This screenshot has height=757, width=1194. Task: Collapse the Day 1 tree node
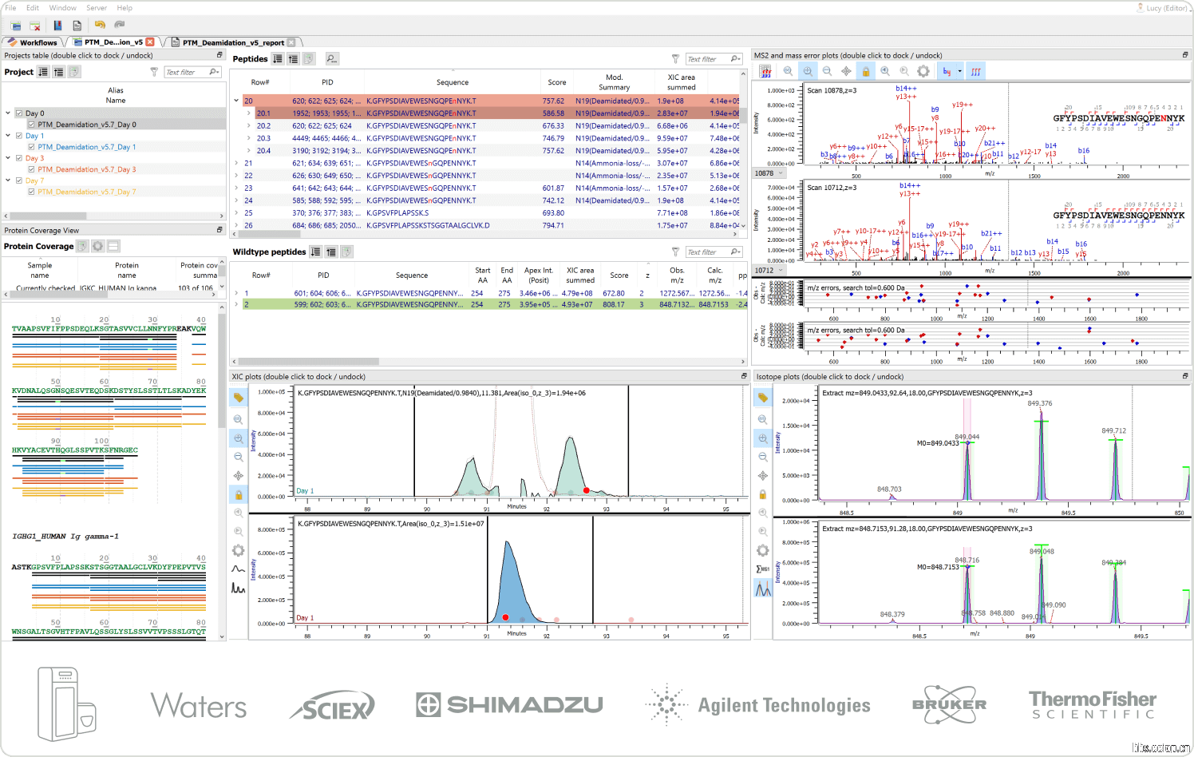pos(8,136)
